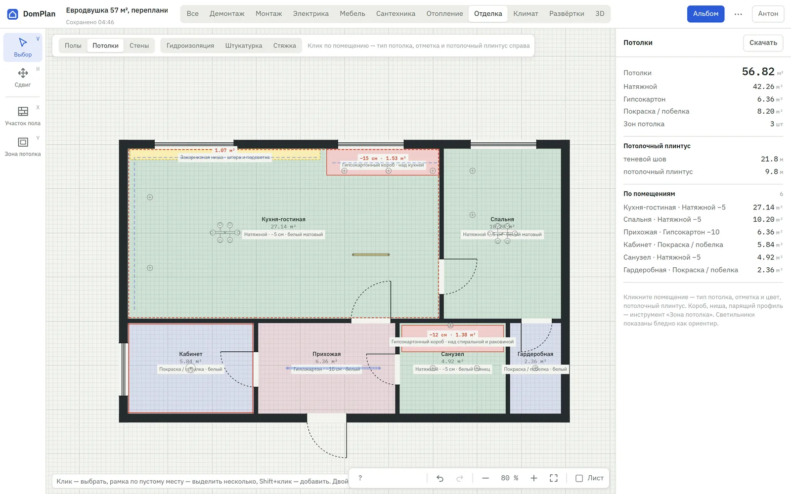Click the теневой шов row
This screenshot has height=494, width=791.
(x=703, y=159)
